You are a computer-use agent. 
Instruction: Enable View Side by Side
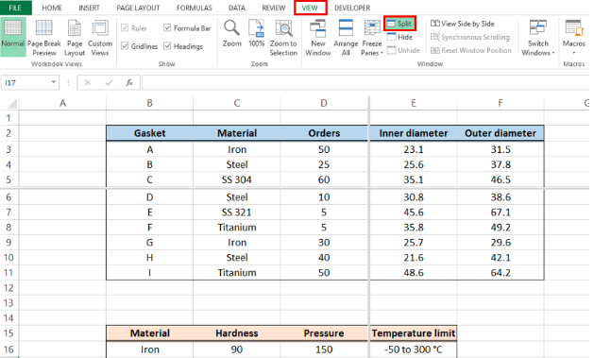(x=463, y=24)
